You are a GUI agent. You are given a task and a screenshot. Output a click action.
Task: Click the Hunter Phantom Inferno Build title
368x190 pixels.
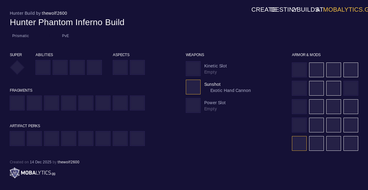(67, 22)
